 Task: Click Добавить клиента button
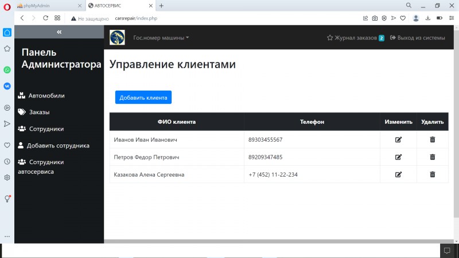143,97
